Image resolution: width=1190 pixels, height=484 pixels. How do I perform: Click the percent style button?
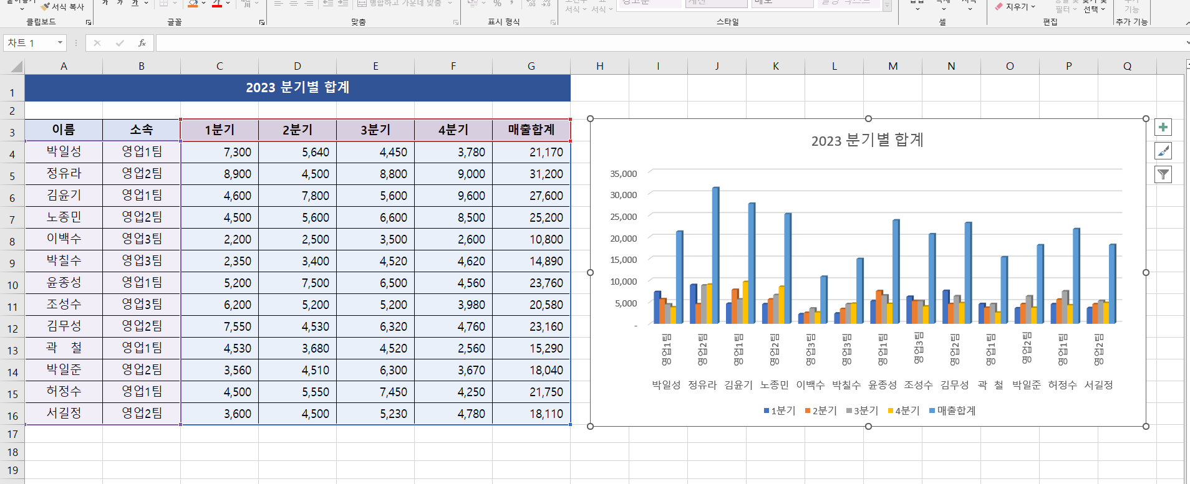pos(497,4)
